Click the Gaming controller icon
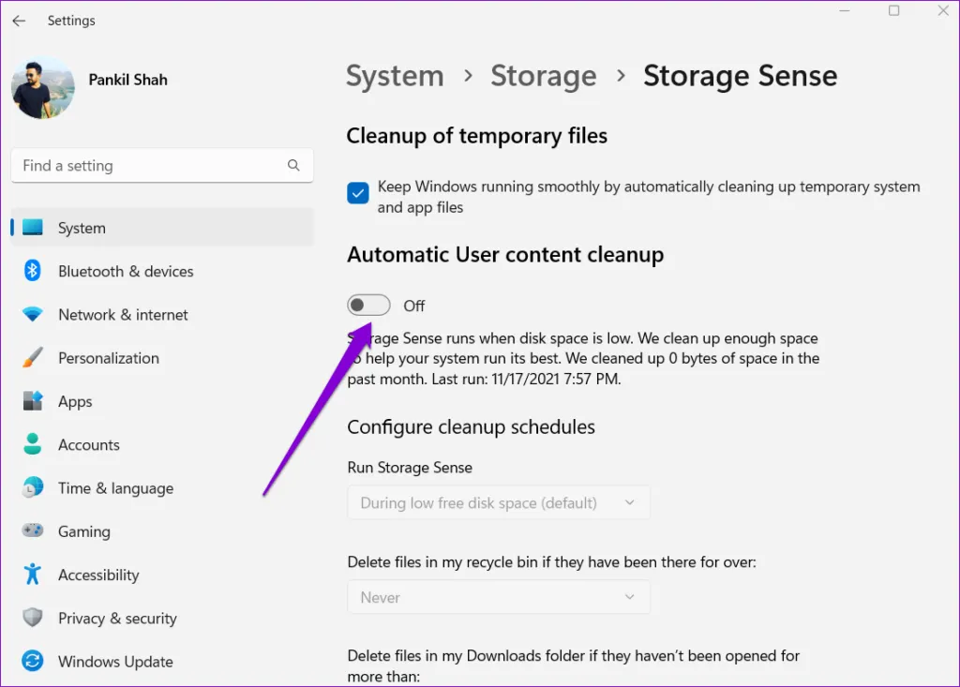960x687 pixels. tap(33, 531)
